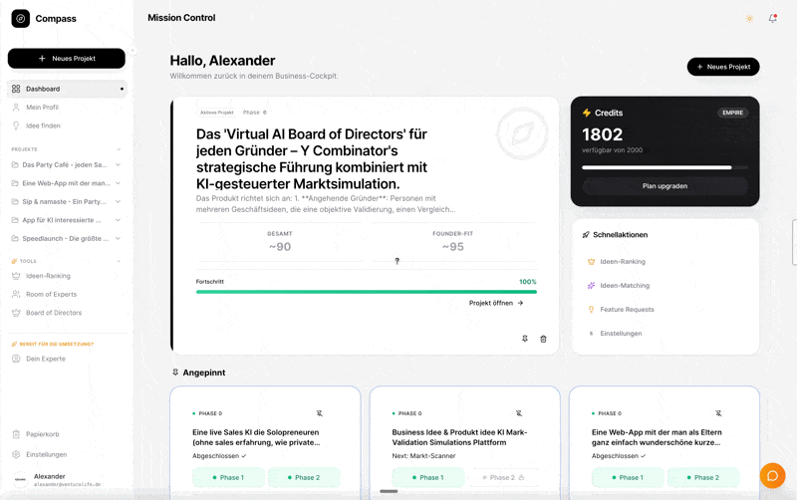This screenshot has height=500, width=797.
Task: Toggle light/dark theme with sun icon
Action: point(749,19)
